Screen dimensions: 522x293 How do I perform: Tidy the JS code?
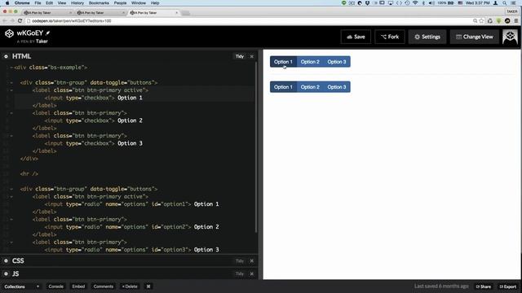tap(240, 273)
